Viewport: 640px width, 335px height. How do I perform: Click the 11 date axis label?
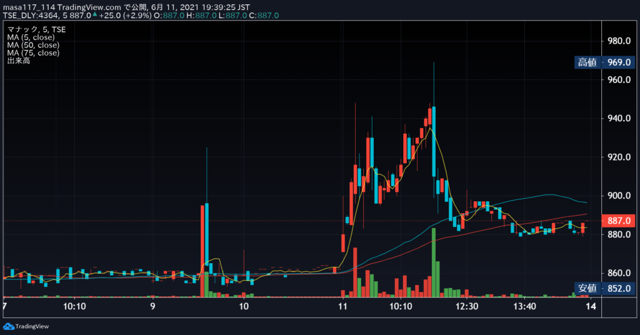342,306
